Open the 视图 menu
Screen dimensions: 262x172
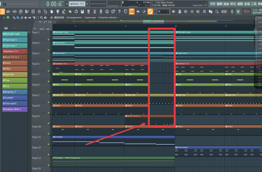tap(240, 4)
